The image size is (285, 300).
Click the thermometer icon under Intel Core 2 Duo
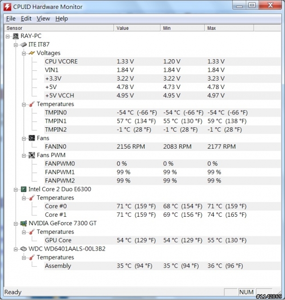32,198
